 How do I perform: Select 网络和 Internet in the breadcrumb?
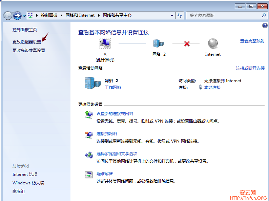point(80,15)
